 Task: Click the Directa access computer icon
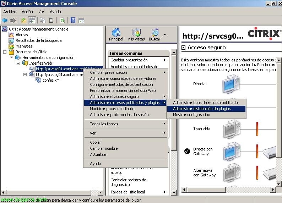point(231,84)
